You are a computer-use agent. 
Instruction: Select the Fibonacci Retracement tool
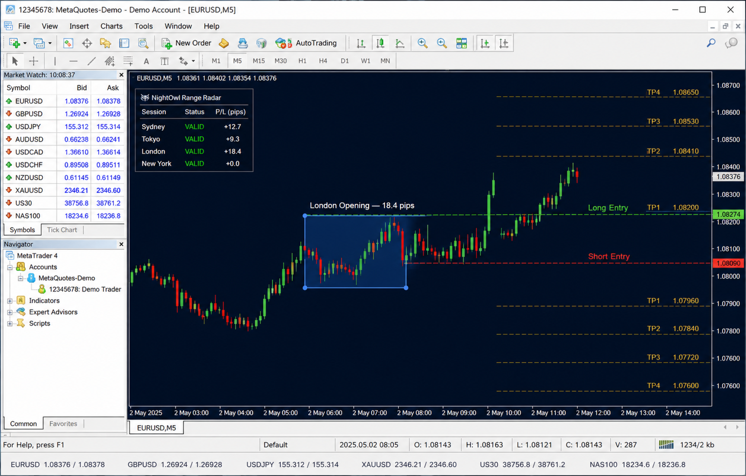click(128, 61)
